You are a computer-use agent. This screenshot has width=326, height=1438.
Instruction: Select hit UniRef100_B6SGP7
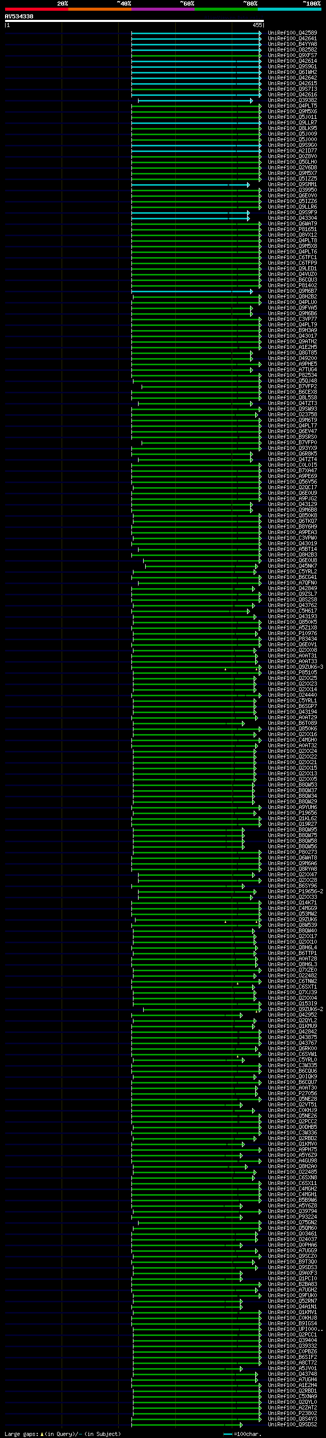tap(292, 706)
